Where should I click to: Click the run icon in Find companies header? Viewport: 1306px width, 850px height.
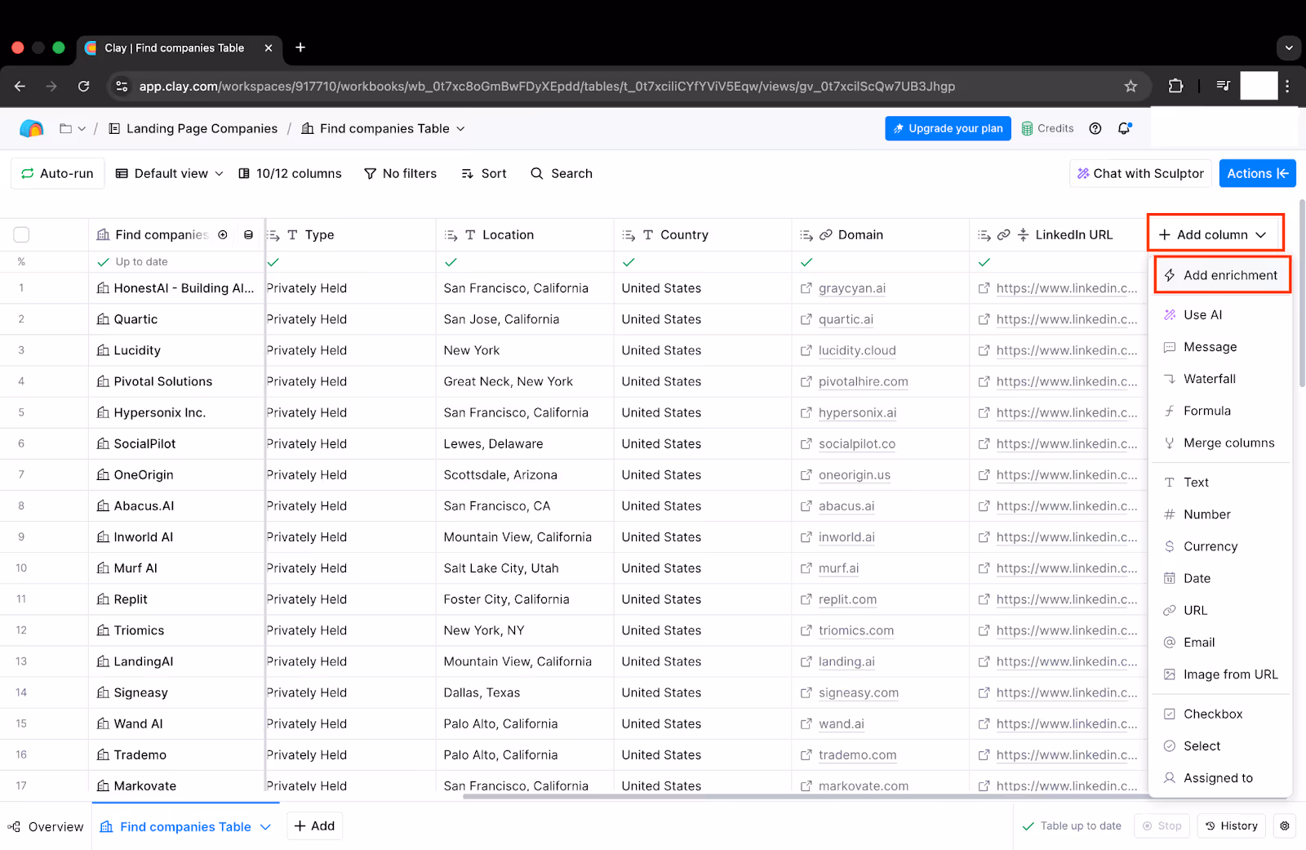coord(223,234)
